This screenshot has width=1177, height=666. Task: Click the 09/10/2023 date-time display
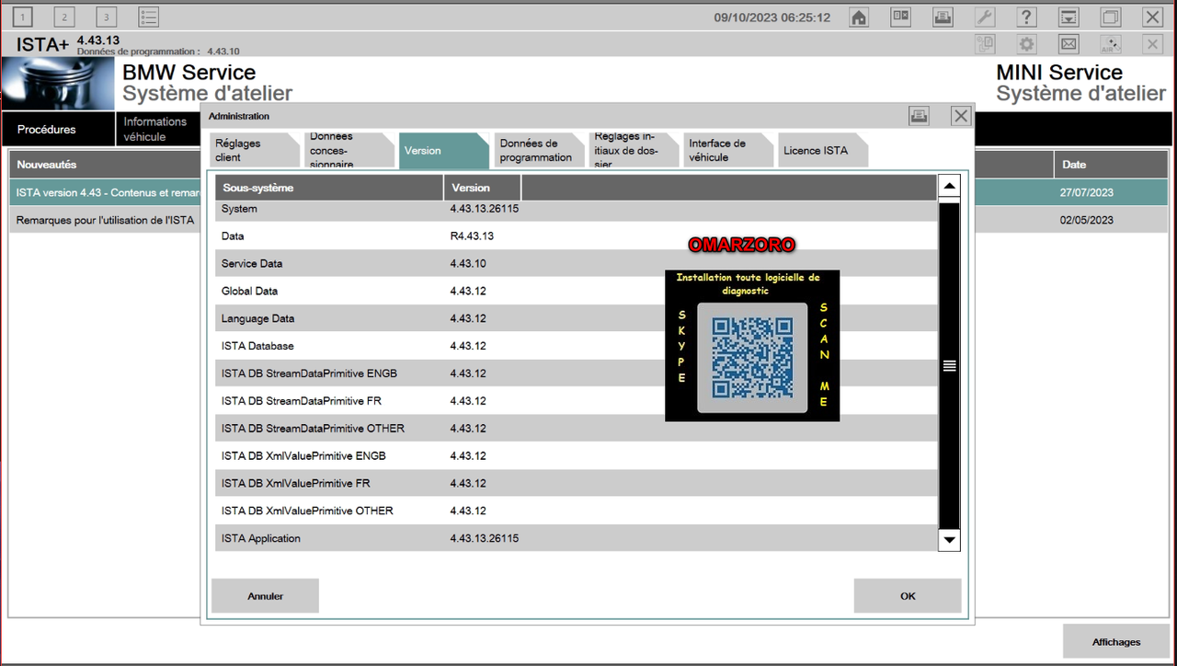tap(771, 17)
